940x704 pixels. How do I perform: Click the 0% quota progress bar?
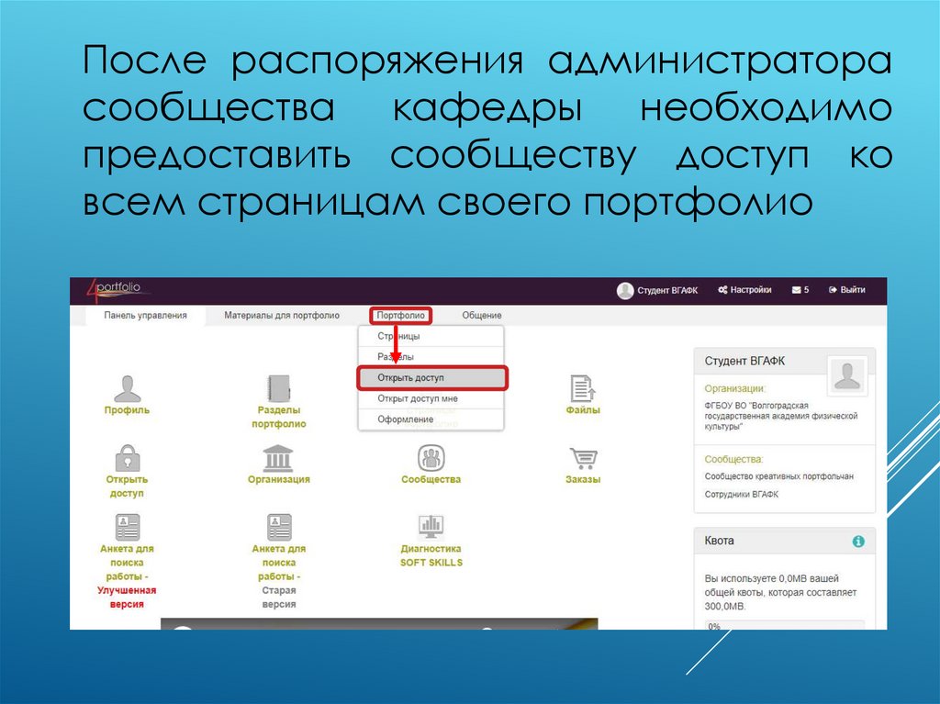784,625
